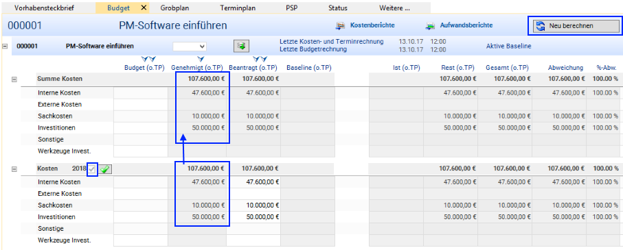Collapse the Summe Kosten section
This screenshot has height=250, width=623.
click(x=14, y=79)
